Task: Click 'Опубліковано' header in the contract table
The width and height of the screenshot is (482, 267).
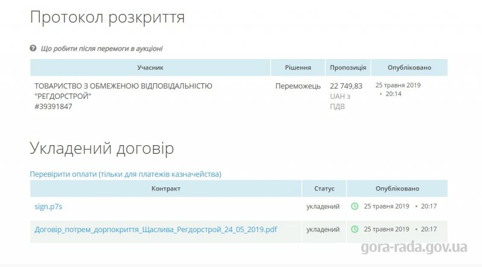Action: coord(397,189)
